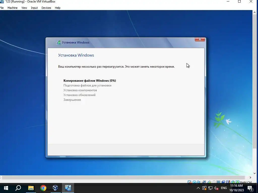Maximize the VirtualBox window
This screenshot has height=193, width=258.
(x=239, y=2)
